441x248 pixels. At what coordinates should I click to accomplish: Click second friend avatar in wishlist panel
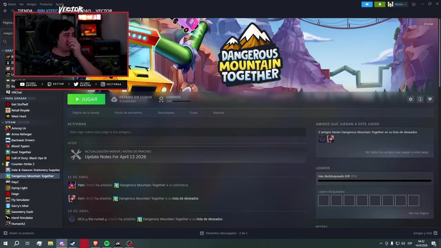tap(330, 139)
